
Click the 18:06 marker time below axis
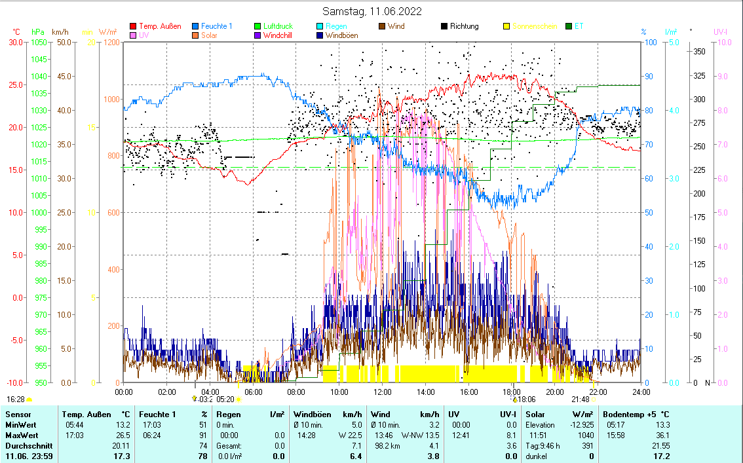[527, 399]
